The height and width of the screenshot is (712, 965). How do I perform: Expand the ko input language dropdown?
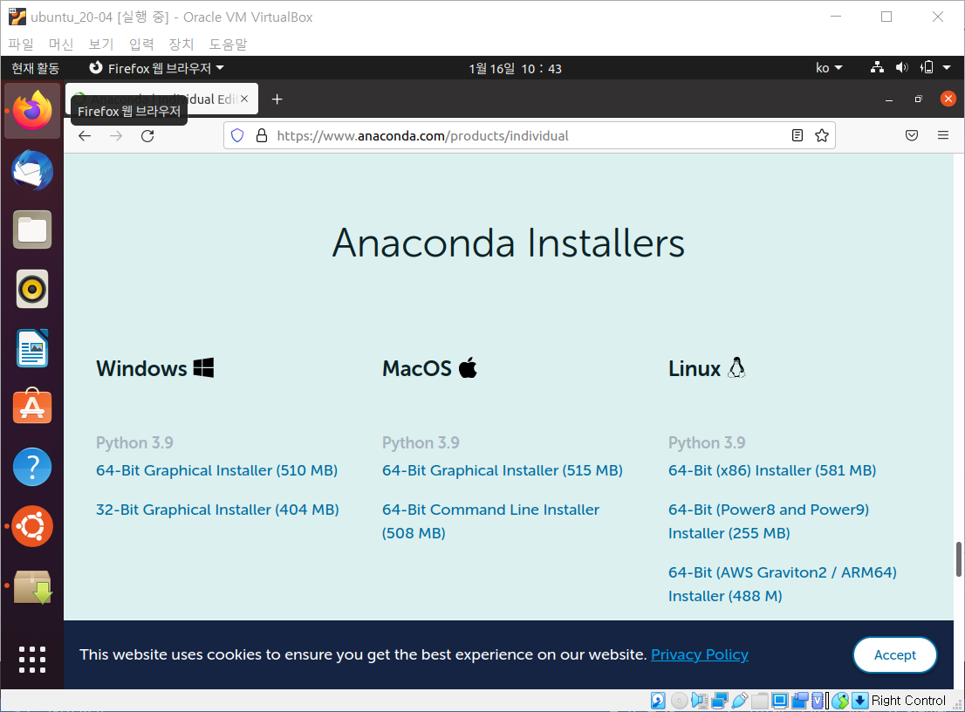829,68
